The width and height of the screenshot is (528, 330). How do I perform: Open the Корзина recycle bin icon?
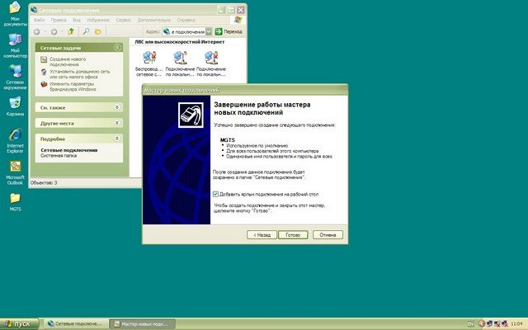[15, 104]
